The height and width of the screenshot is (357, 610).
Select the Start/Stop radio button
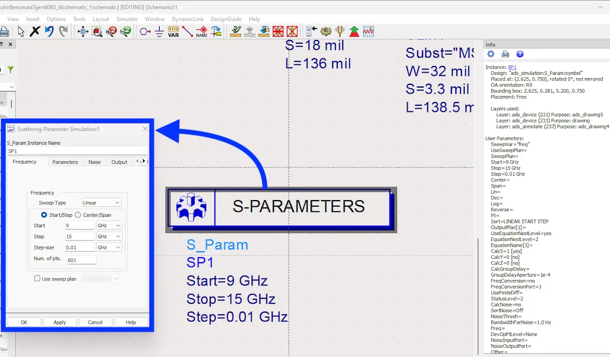coord(44,215)
